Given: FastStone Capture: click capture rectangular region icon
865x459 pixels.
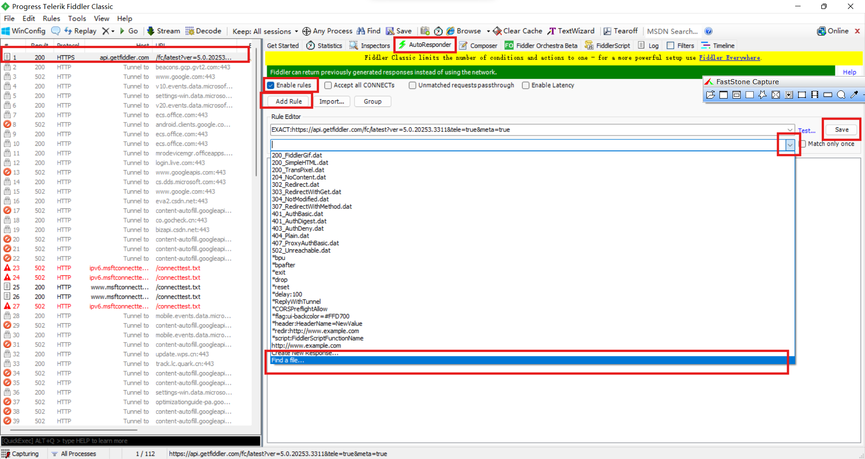Looking at the screenshot, I should [750, 94].
